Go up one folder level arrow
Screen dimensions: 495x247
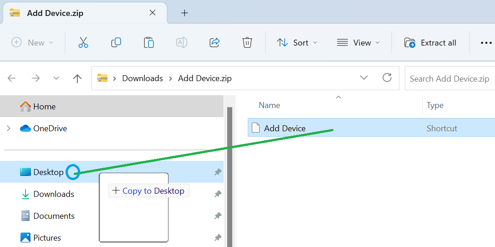[77, 78]
